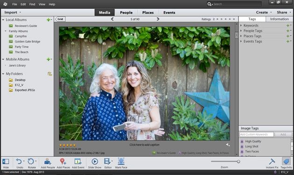The image size is (294, 175).
Task: Select the Exported JPEGs folder
Action: click(x=25, y=90)
